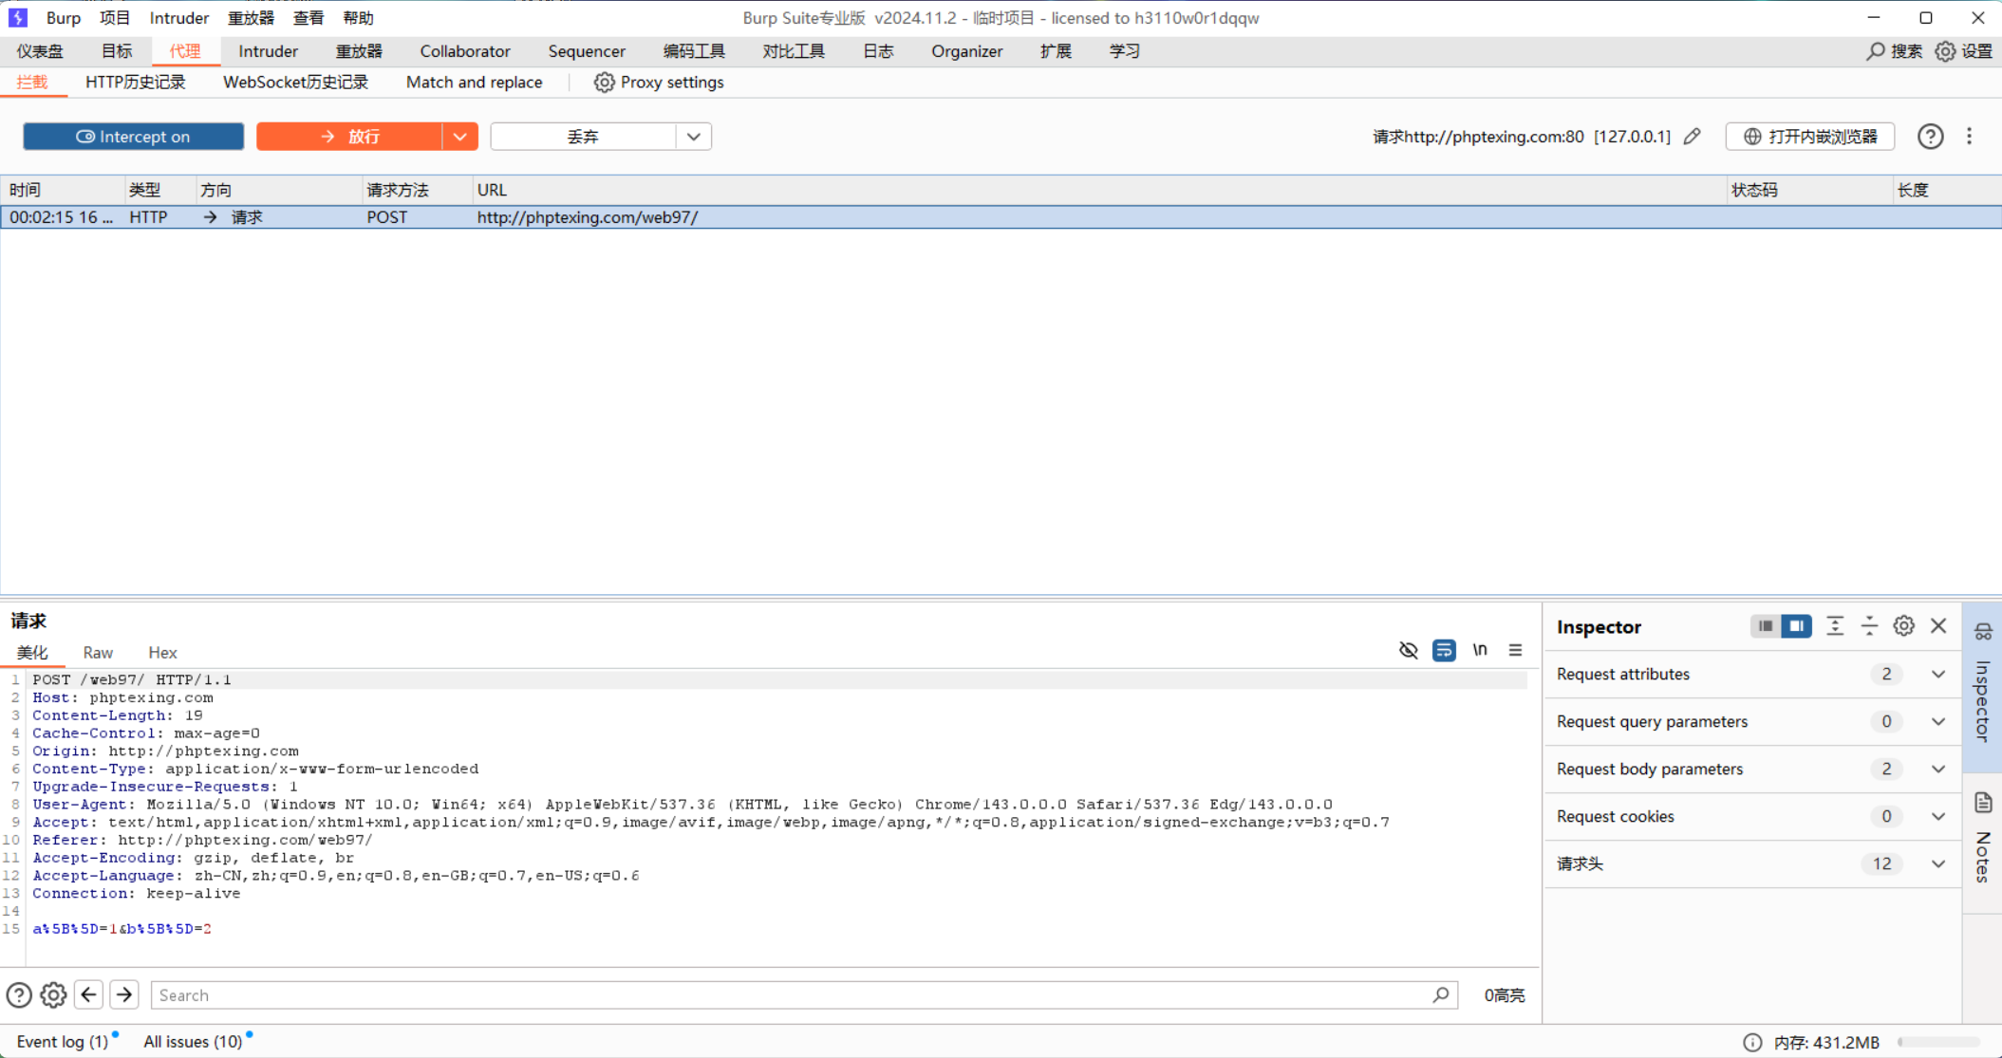
Task: Click the Inspector settings gear icon
Action: (1903, 626)
